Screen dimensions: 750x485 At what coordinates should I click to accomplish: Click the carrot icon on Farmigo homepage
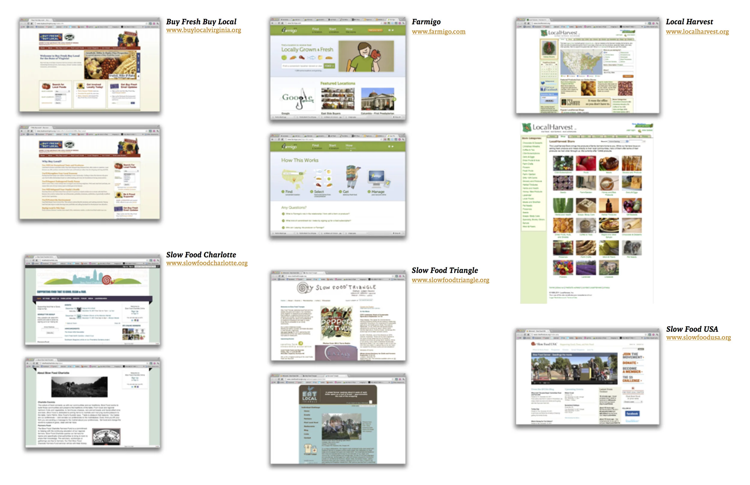(x=293, y=58)
